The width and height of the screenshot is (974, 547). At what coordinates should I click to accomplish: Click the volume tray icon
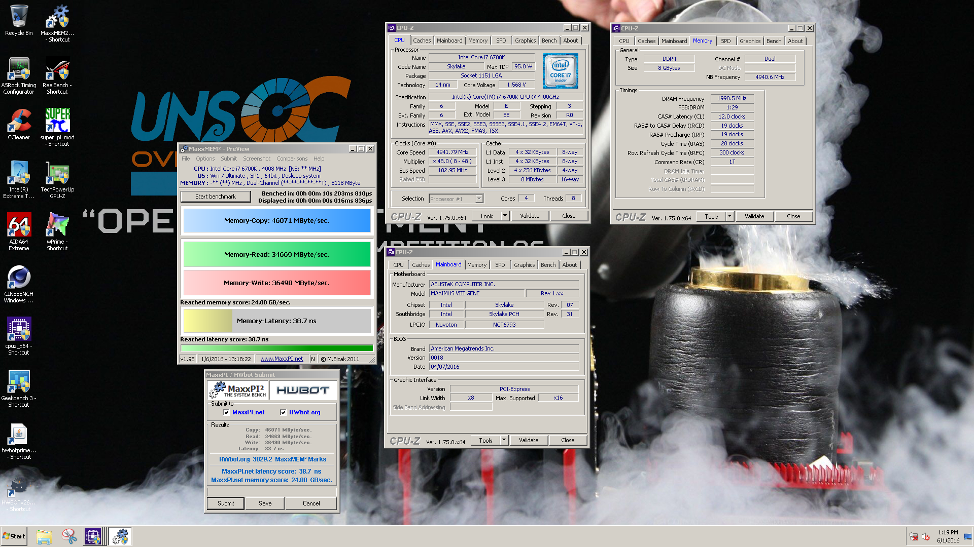coord(925,536)
